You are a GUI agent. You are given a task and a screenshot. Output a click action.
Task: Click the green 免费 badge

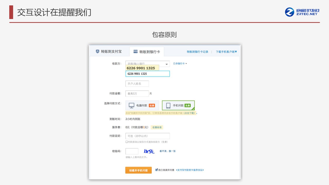tap(187, 106)
